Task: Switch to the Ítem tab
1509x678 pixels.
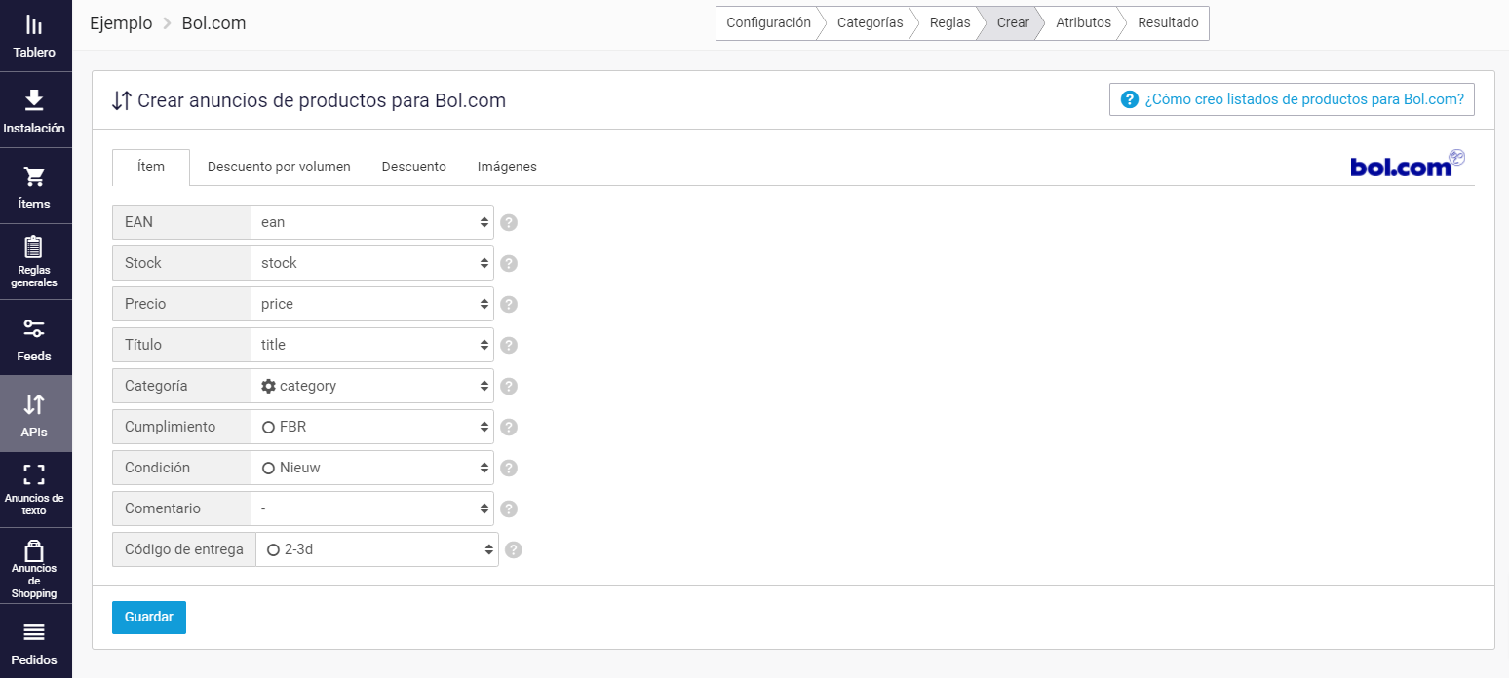Action: click(151, 167)
